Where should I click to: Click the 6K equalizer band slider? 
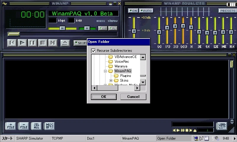[207, 33]
